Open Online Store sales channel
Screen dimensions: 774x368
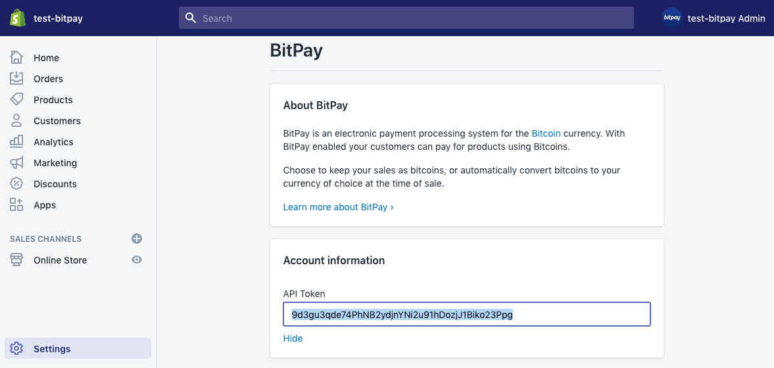pyautogui.click(x=60, y=260)
